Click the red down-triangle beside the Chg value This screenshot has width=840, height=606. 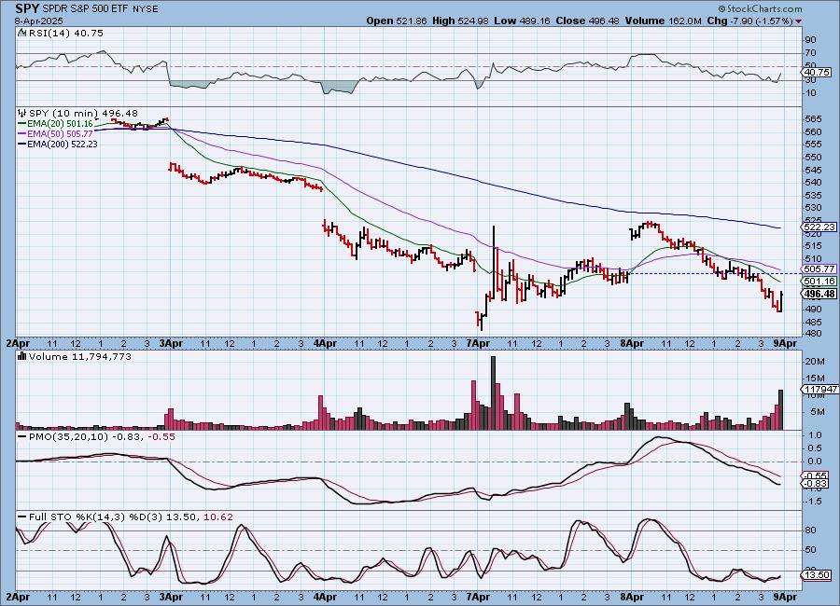(799, 21)
